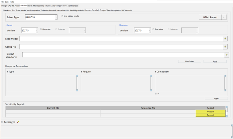Image resolution: width=233 pixels, height=139 pixels.
Task: Enable the Use existing results checkbox
Action: 63,16
